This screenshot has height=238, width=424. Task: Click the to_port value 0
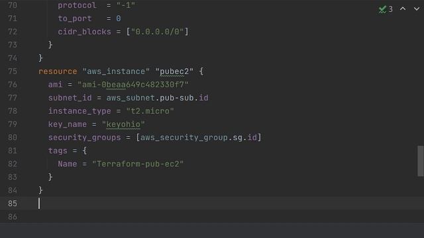click(119, 19)
